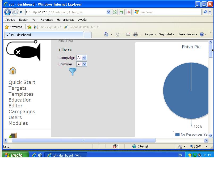Image resolution: width=214 pixels, height=176 pixels.
Task: Click the home house icon in sidebar
Action: [x=13, y=70]
